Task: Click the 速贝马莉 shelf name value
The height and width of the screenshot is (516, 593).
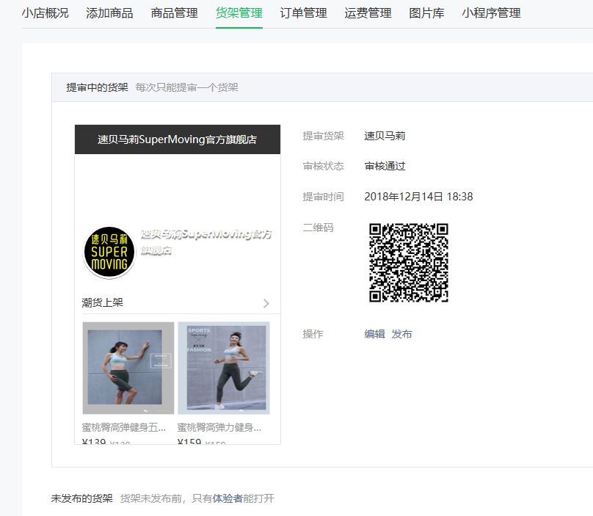Action: click(x=385, y=136)
